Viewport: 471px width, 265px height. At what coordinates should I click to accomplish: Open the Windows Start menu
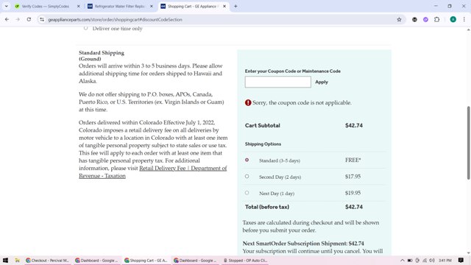[5, 260]
